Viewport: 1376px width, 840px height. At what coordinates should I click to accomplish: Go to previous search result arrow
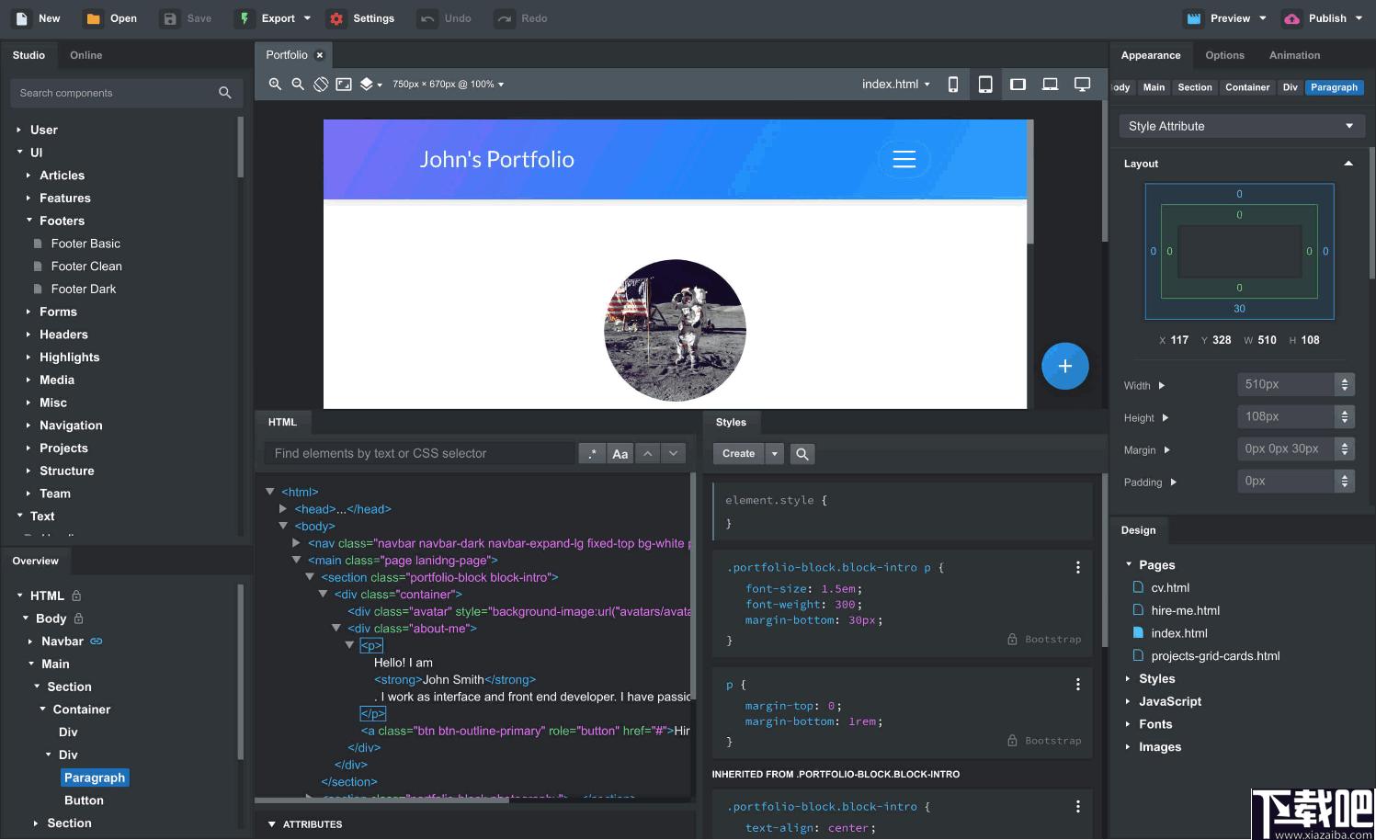[x=647, y=453]
